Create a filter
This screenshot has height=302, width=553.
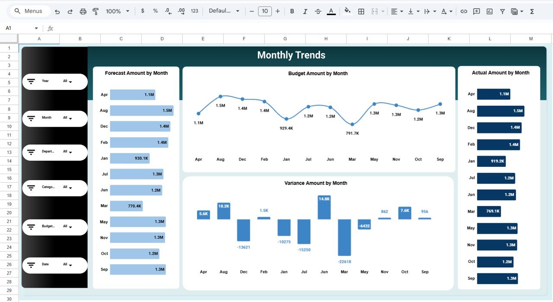pos(502,11)
